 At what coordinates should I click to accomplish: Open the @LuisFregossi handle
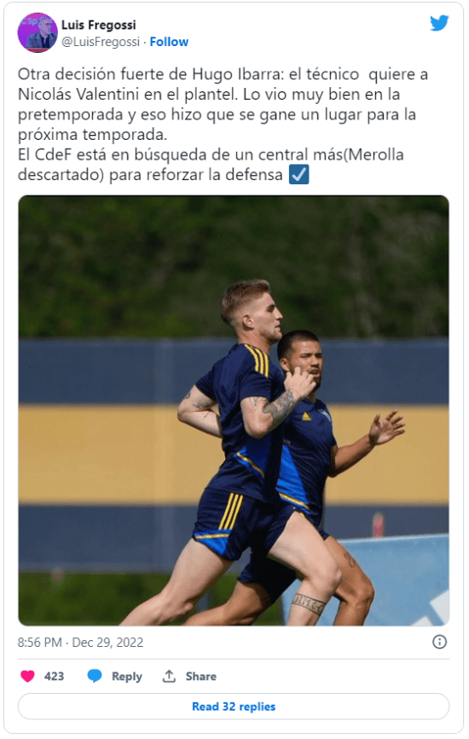pos(101,42)
